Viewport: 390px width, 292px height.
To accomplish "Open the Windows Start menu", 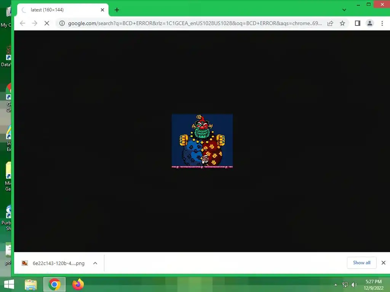I will tap(9, 284).
